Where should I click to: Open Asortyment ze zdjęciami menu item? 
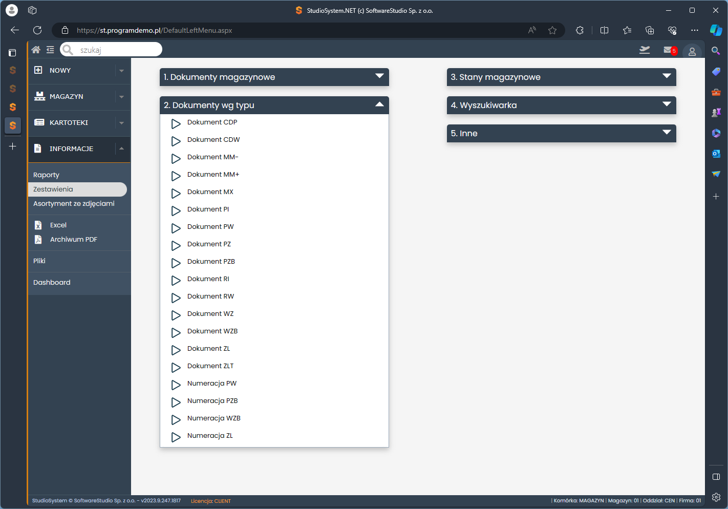tap(74, 203)
